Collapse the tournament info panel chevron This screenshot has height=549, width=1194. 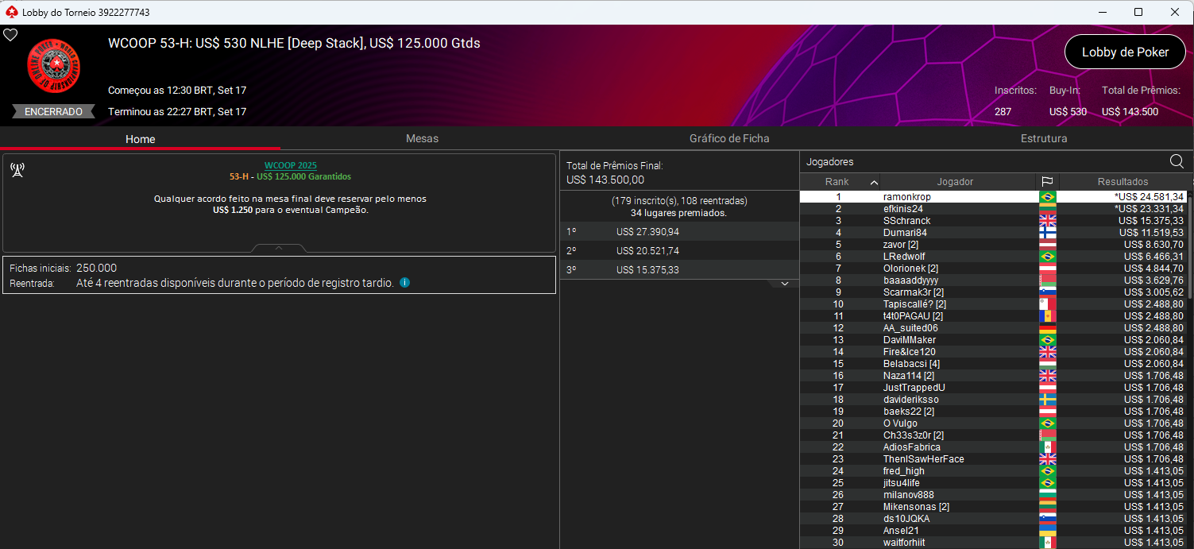click(279, 248)
